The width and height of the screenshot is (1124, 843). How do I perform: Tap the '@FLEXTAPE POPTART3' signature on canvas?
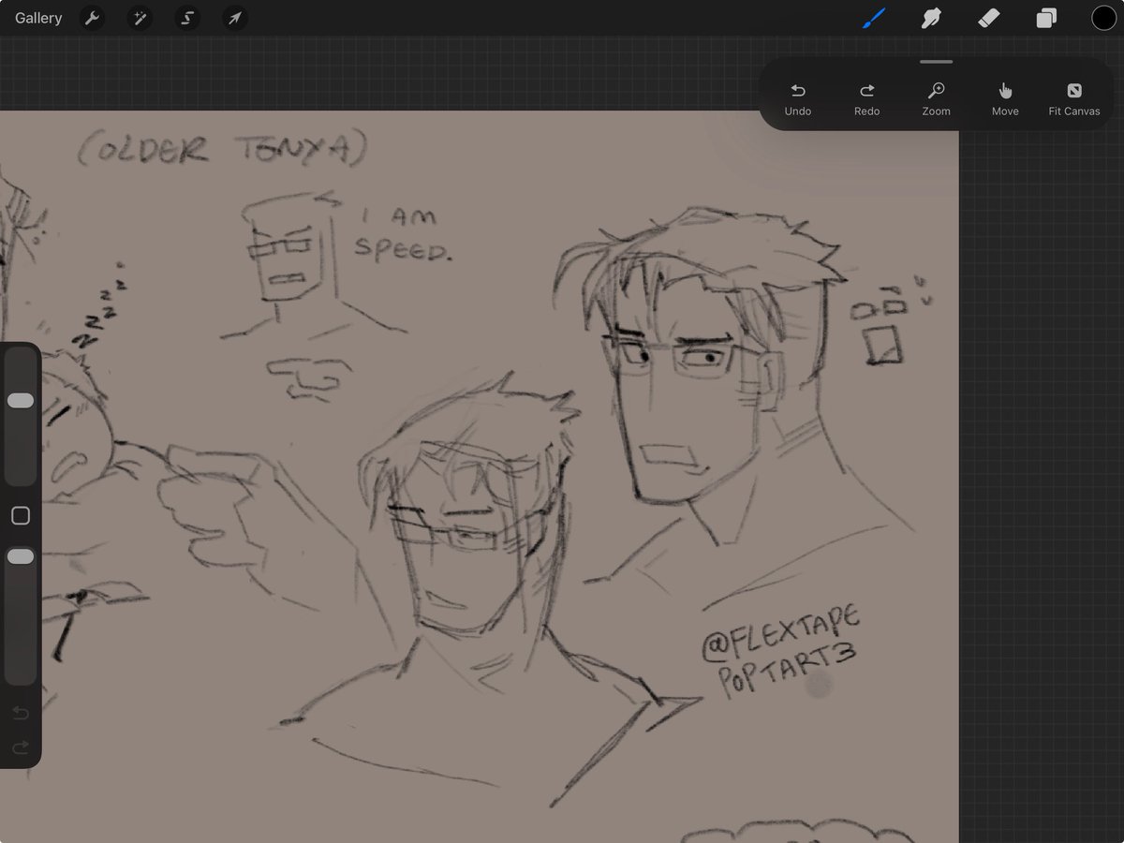click(x=779, y=652)
